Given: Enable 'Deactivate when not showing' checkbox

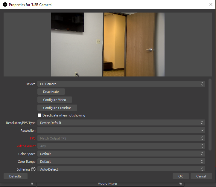Looking at the screenshot, I should (39, 115).
